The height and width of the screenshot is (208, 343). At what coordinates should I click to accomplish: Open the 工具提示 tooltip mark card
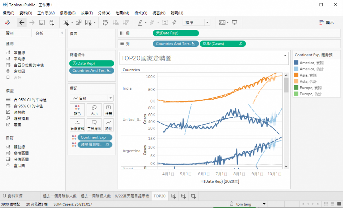tap(94, 125)
